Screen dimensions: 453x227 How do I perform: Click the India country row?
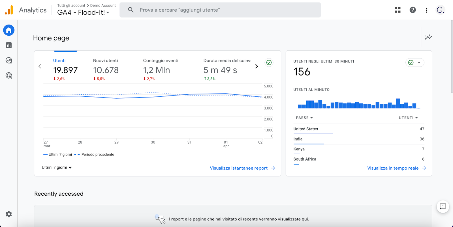(359, 139)
